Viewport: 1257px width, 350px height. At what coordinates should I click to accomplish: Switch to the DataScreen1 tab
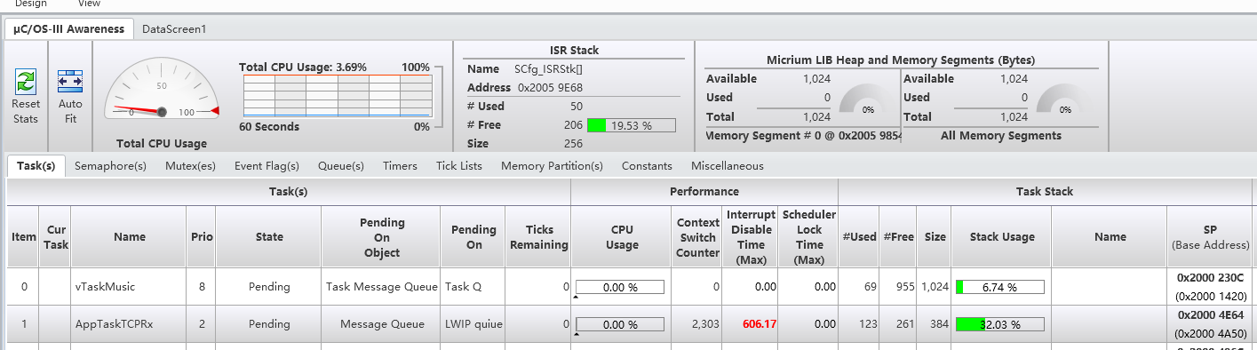coord(174,29)
